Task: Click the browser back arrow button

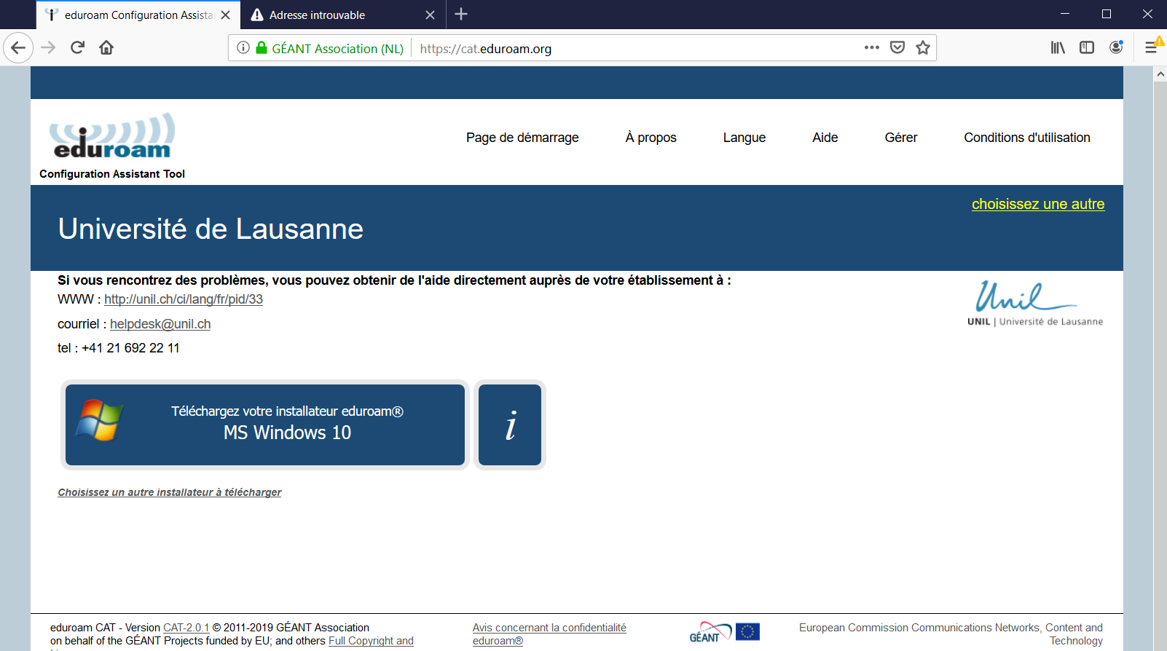Action: tap(18, 48)
